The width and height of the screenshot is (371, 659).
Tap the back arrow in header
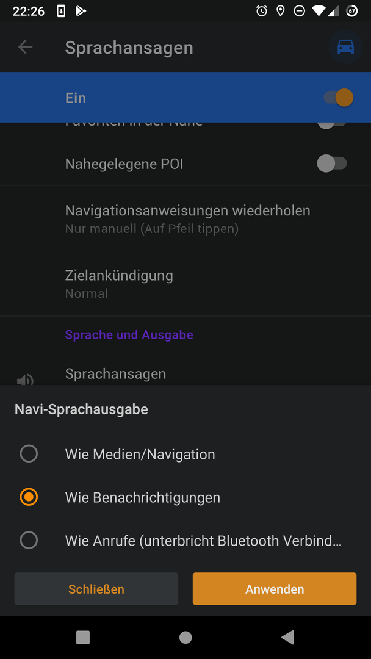(25, 47)
